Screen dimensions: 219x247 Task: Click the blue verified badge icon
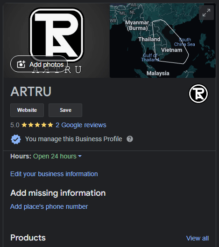[x=16, y=139]
